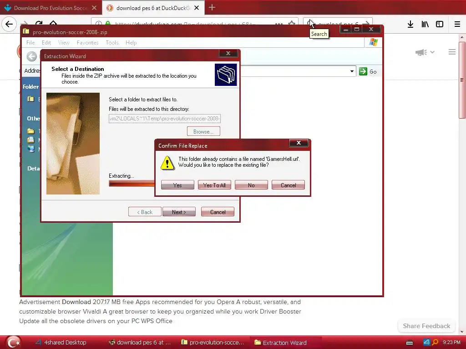Click the Extracting progress bar
466x349 pixels.
click(x=132, y=184)
